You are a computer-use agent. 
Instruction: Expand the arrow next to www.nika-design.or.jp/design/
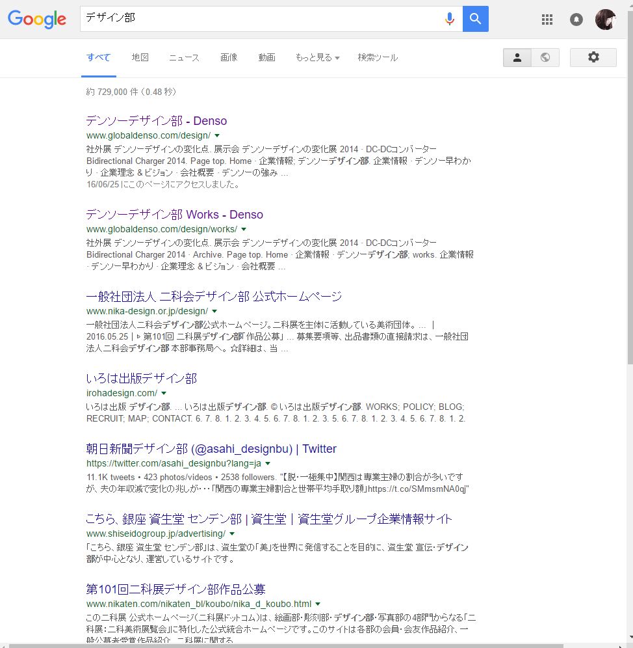pos(214,311)
